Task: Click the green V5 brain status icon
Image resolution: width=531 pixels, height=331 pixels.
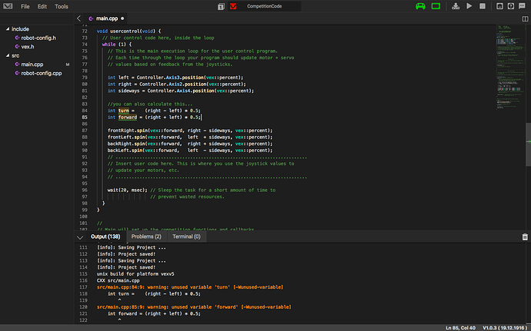Action: tap(436, 6)
